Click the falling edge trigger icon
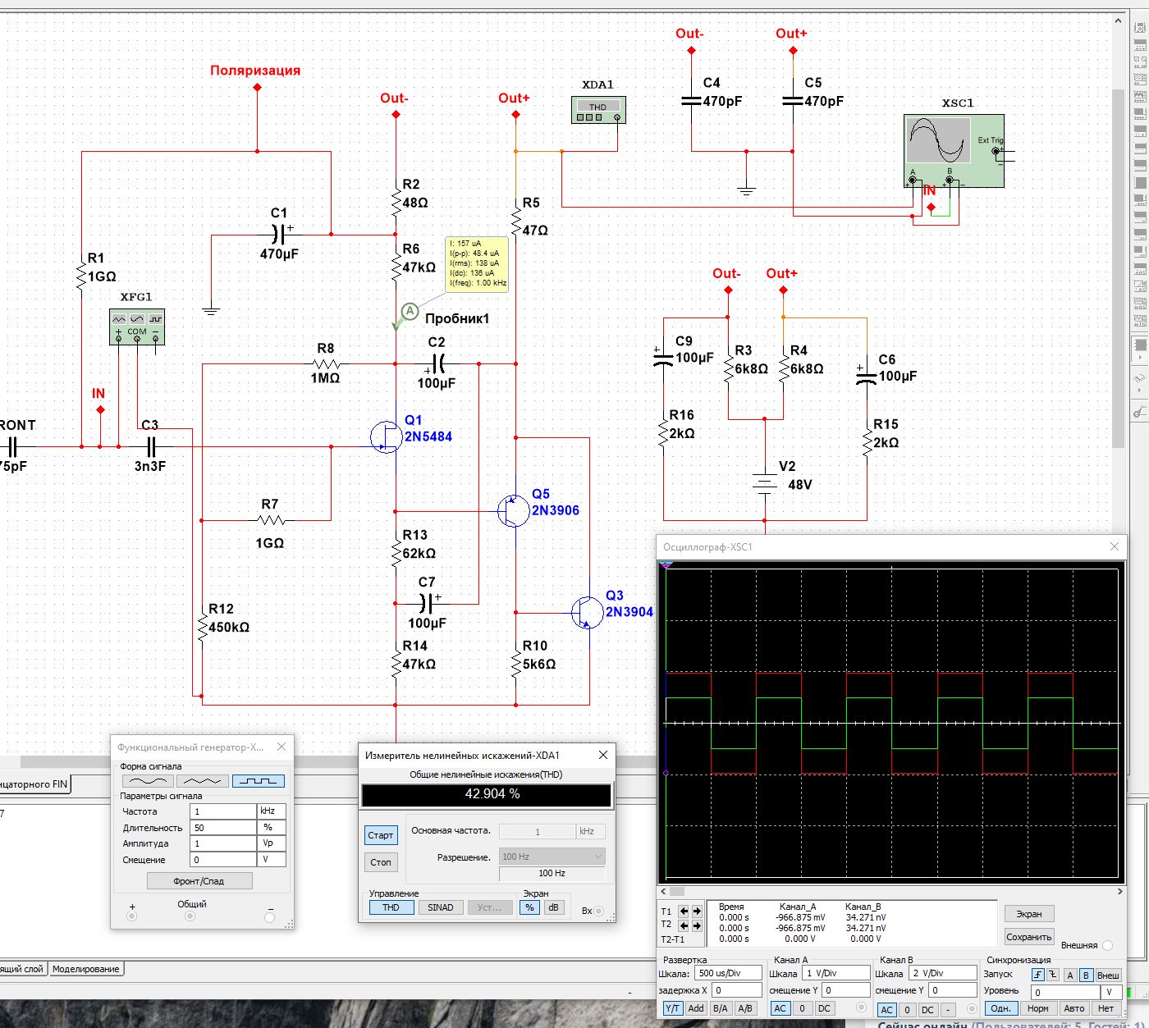 click(1053, 975)
